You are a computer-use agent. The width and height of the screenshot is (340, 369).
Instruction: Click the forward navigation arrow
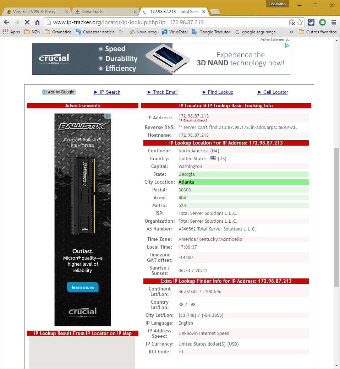[x=17, y=22]
